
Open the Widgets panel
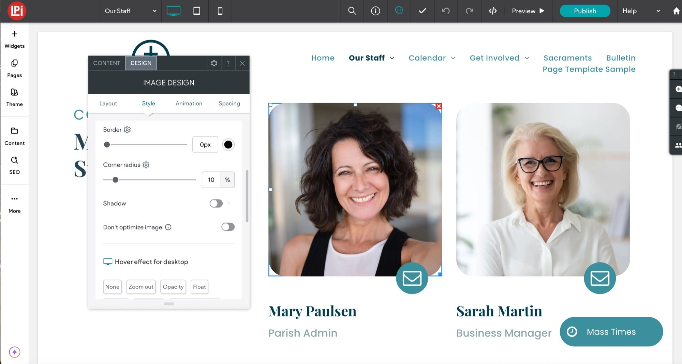coord(14,39)
